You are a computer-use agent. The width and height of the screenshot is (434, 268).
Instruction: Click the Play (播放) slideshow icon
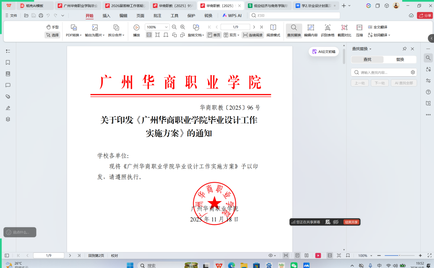click(x=136, y=28)
